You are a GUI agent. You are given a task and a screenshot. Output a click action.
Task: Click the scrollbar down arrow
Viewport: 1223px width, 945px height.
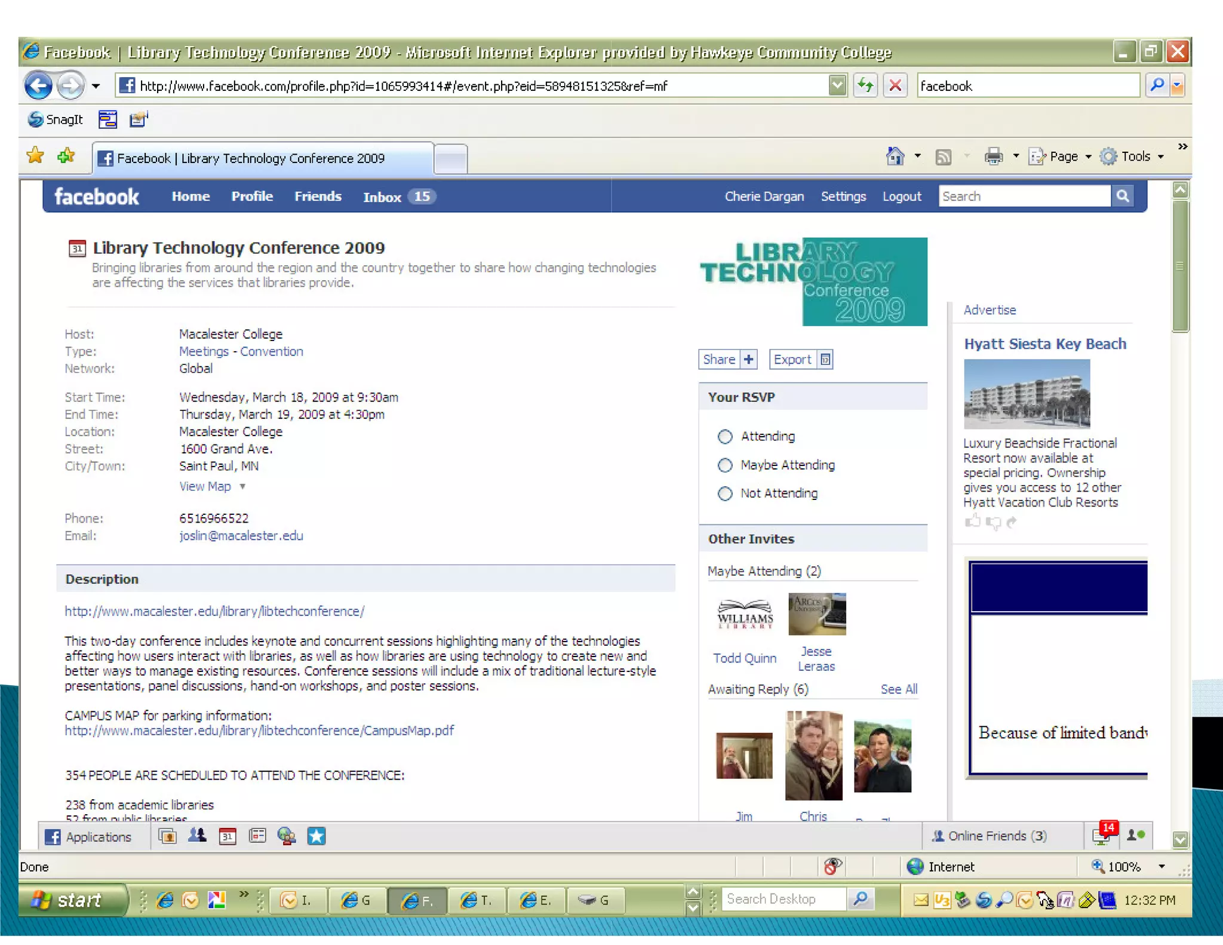1180,839
